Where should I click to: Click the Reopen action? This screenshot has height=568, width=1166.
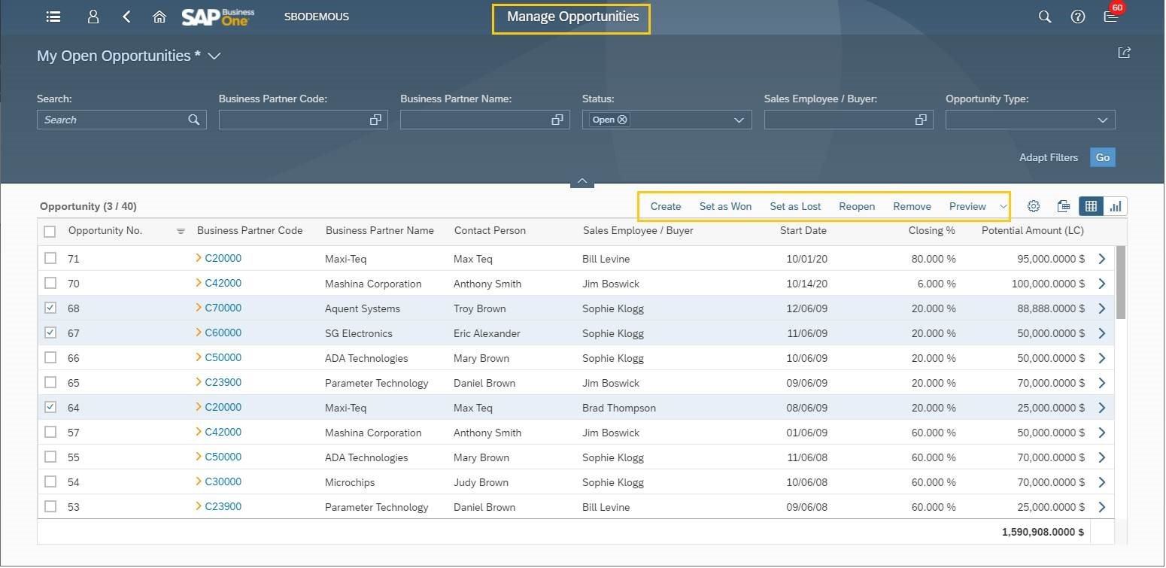pyautogui.click(x=857, y=206)
